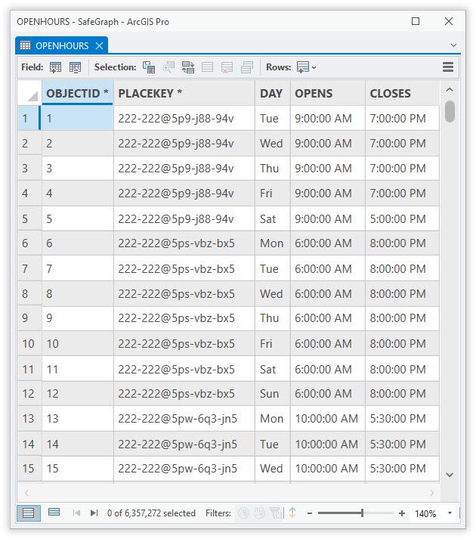Click the scroll up arrow
Screen dimensions: 476x539
pyautogui.click(x=450, y=90)
